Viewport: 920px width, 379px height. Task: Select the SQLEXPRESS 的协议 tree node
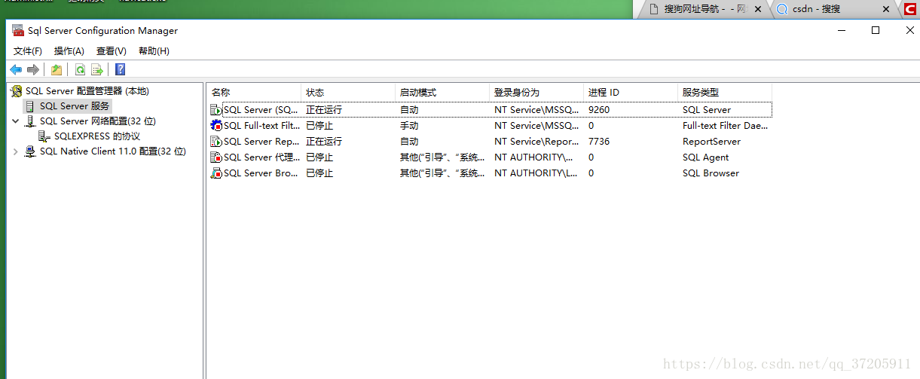pyautogui.click(x=97, y=136)
